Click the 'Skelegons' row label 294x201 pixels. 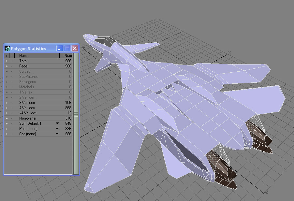[x=27, y=82]
